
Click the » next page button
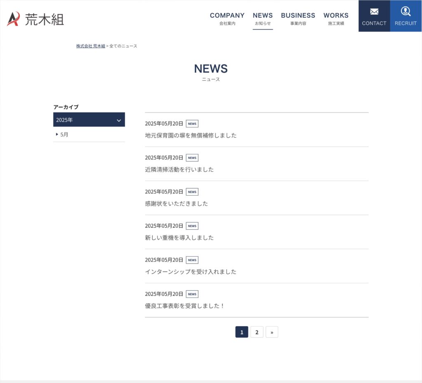click(272, 332)
